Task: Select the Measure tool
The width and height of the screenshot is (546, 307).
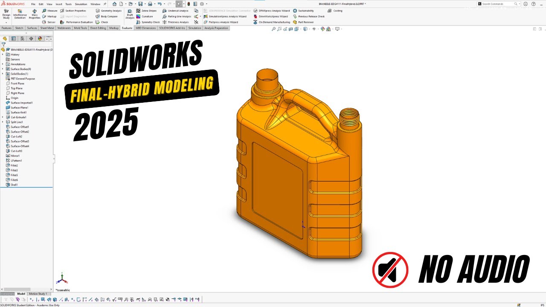Action: coord(49,11)
